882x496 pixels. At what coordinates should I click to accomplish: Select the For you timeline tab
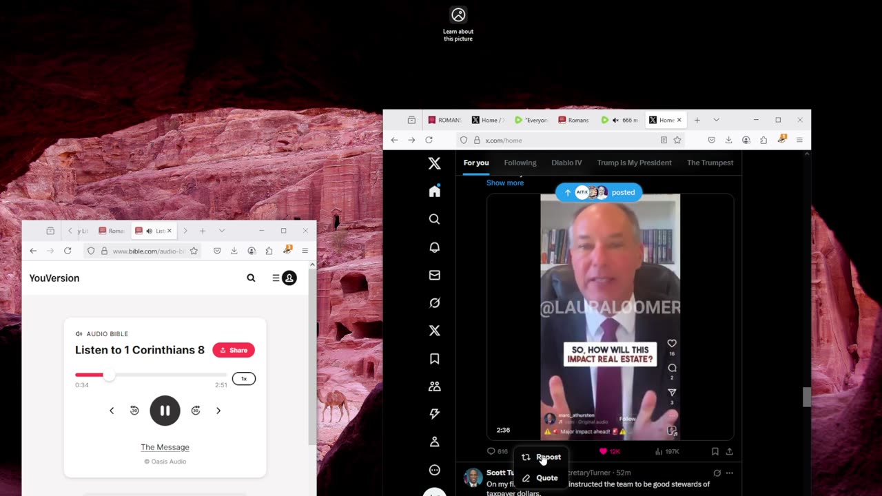[476, 163]
